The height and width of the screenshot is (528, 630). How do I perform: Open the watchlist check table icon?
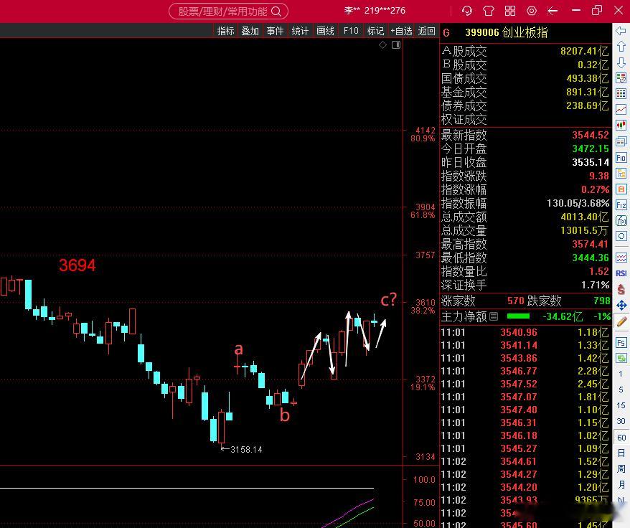(621, 78)
